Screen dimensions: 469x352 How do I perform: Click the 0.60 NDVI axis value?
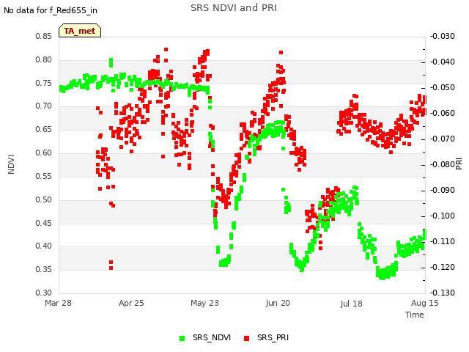point(44,153)
